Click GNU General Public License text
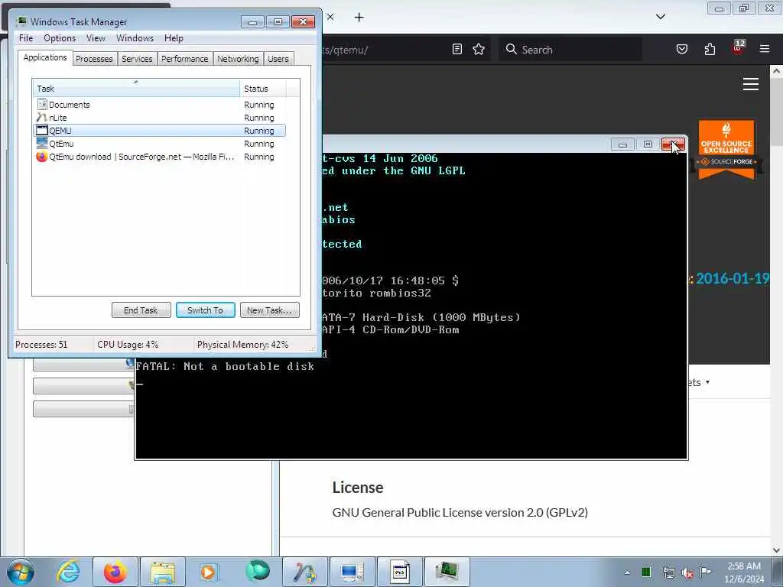 pyautogui.click(x=460, y=513)
